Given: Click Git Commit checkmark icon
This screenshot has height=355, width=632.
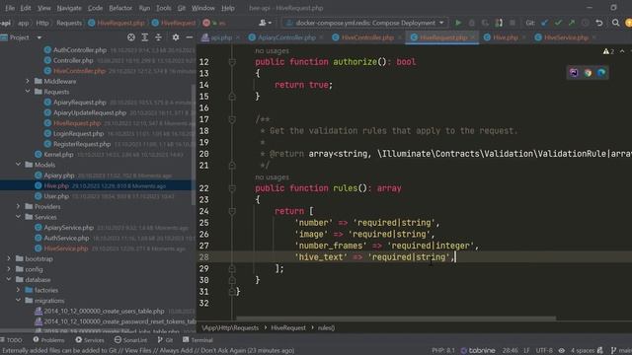Looking at the screenshot, I should coord(558,23).
